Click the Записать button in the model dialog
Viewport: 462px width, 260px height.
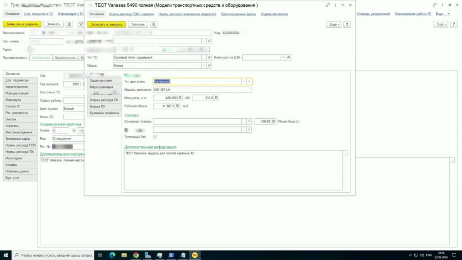138,24
